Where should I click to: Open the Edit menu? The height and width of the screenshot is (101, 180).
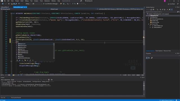[8, 1]
